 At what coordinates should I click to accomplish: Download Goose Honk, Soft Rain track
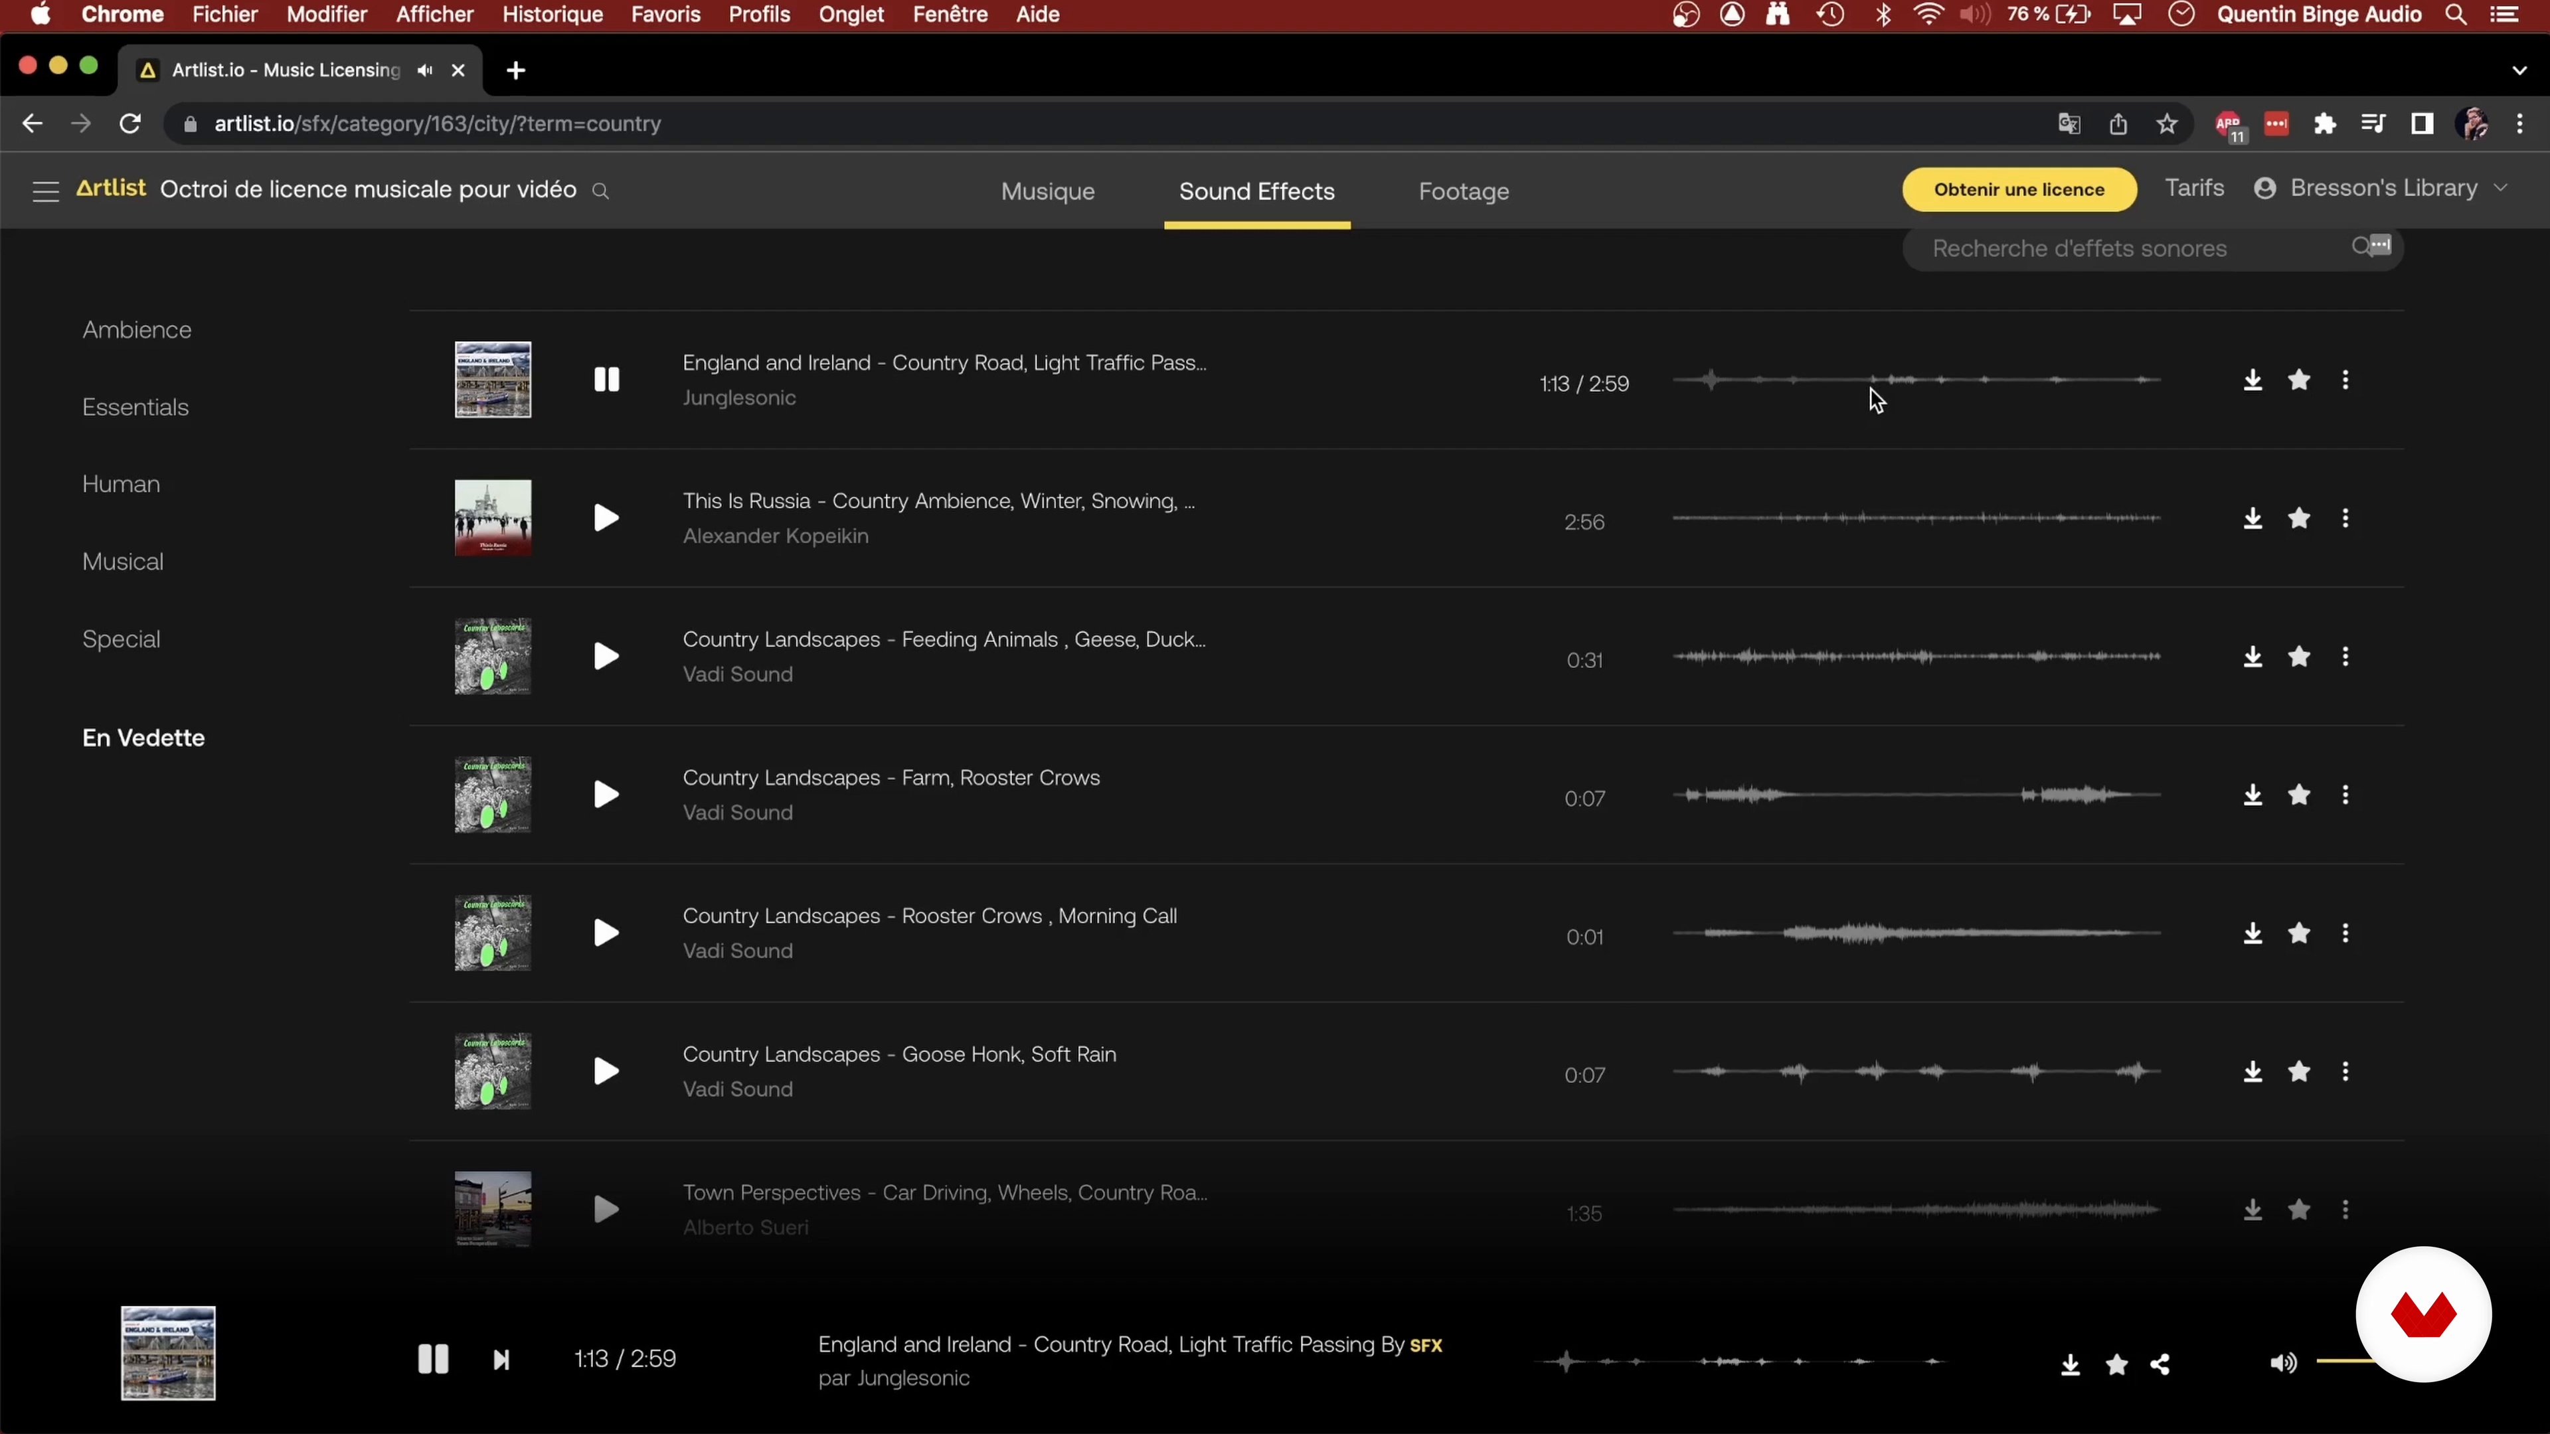pos(2252,1072)
